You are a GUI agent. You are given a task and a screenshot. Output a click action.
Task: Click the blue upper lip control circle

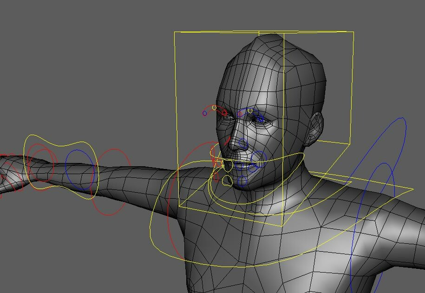(x=239, y=165)
